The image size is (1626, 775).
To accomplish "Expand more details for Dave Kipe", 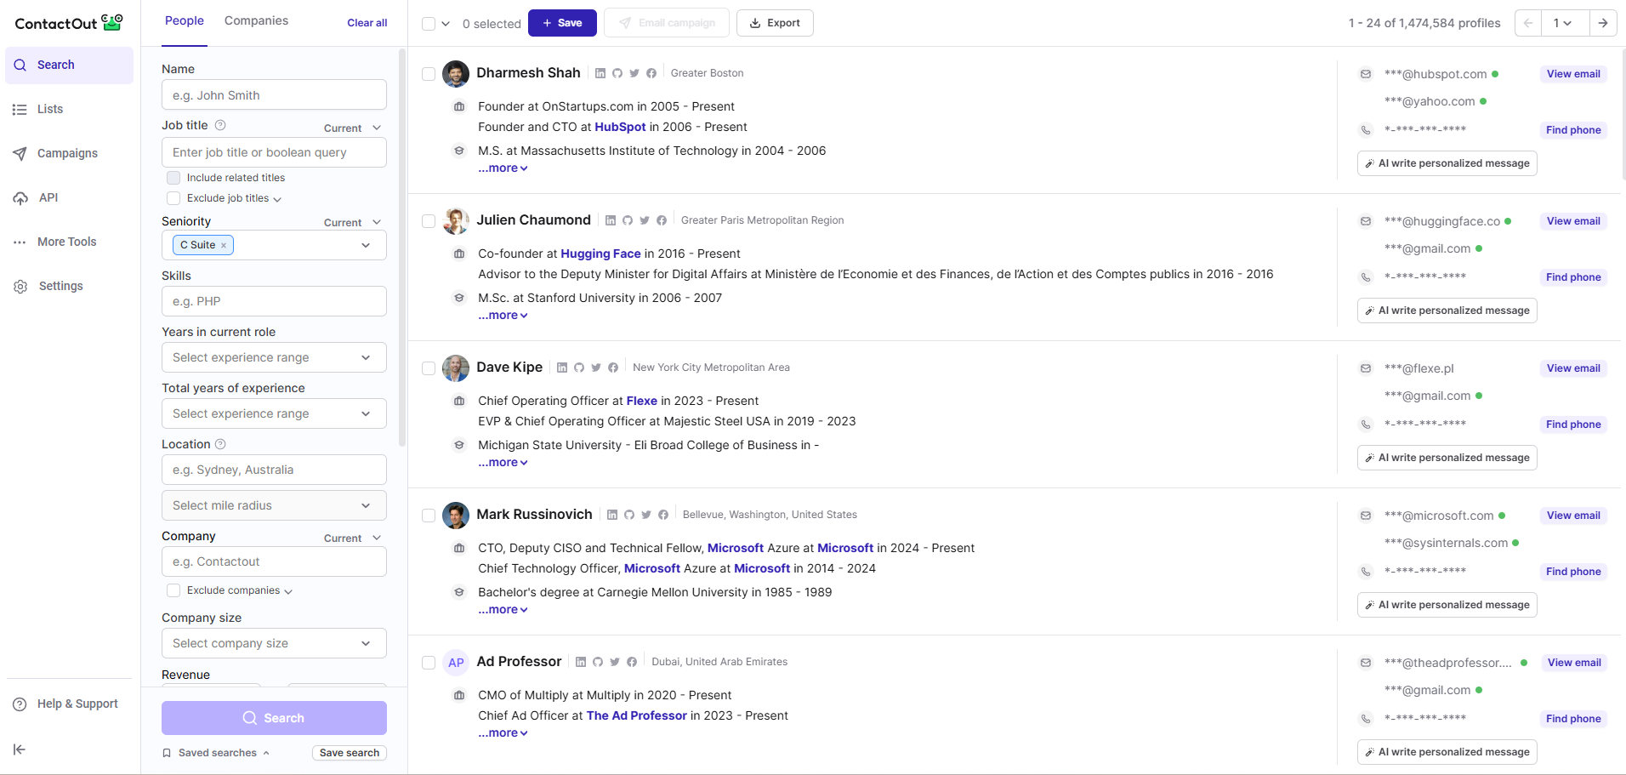I will tap(503, 463).
